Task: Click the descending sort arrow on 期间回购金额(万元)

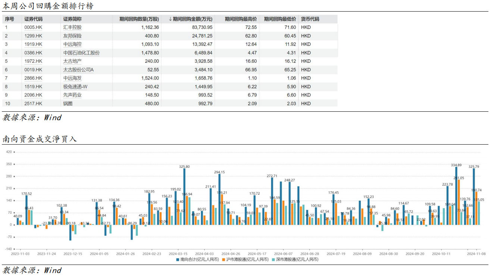Action: (171, 19)
